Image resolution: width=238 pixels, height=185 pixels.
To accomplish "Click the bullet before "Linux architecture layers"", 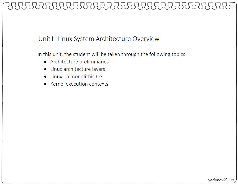I will pyautogui.click(x=45, y=69).
